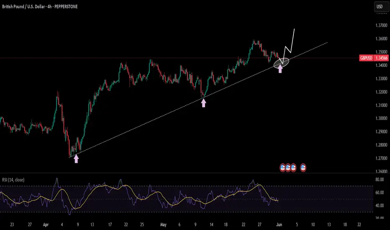The height and width of the screenshot is (230, 390).
Task: Click the 1.35000 price axis label
Action: [381, 52]
